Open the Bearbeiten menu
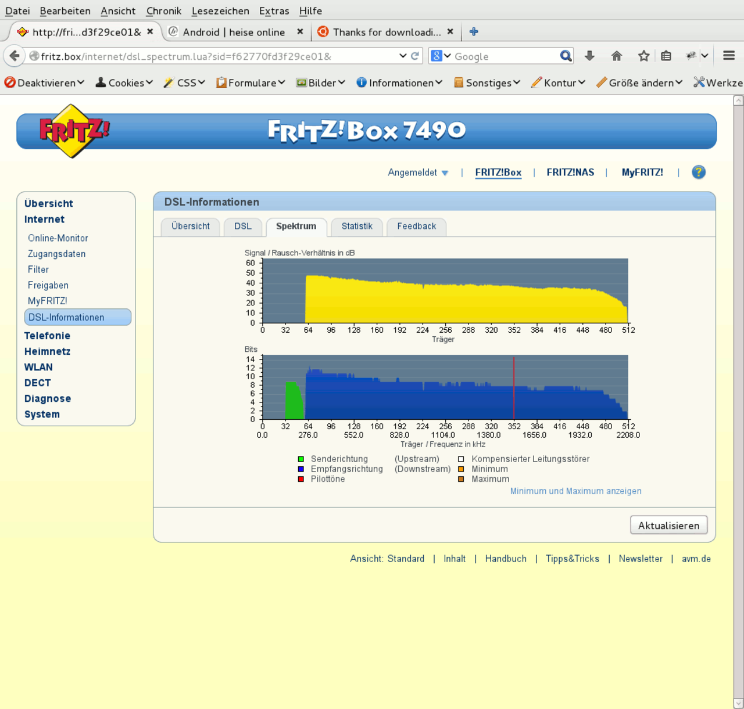The height and width of the screenshot is (709, 744). (65, 10)
